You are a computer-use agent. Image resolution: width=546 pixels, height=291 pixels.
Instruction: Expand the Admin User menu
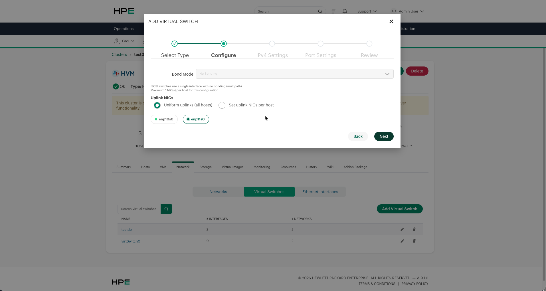[407, 11]
